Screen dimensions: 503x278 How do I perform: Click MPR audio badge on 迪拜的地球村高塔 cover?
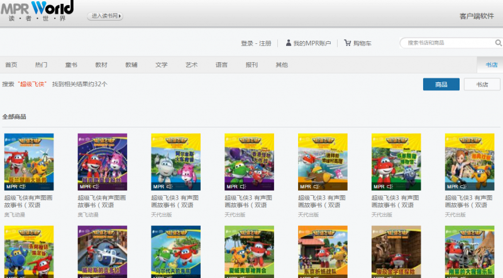point(309,186)
